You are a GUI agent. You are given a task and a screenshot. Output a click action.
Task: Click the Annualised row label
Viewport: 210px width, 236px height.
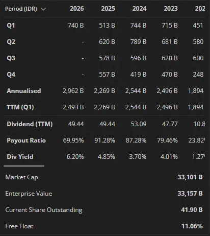pyautogui.click(x=24, y=91)
